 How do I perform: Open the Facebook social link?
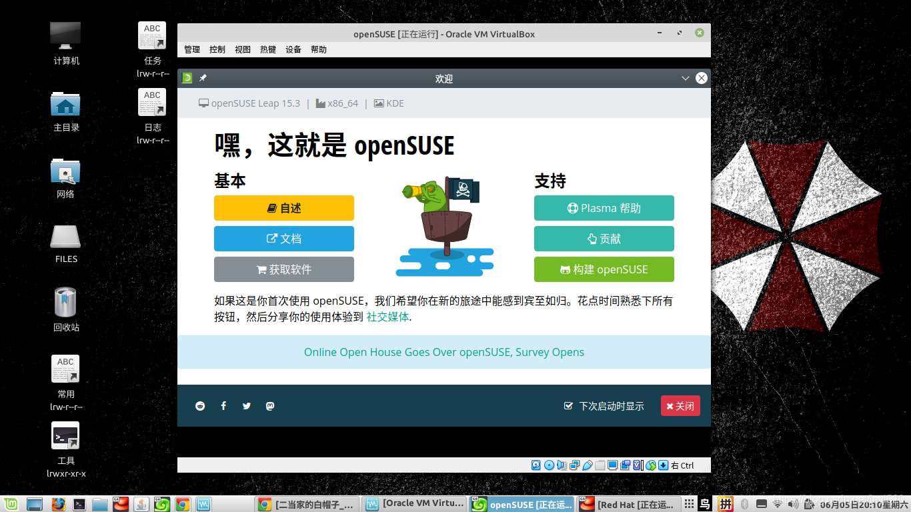(x=223, y=406)
